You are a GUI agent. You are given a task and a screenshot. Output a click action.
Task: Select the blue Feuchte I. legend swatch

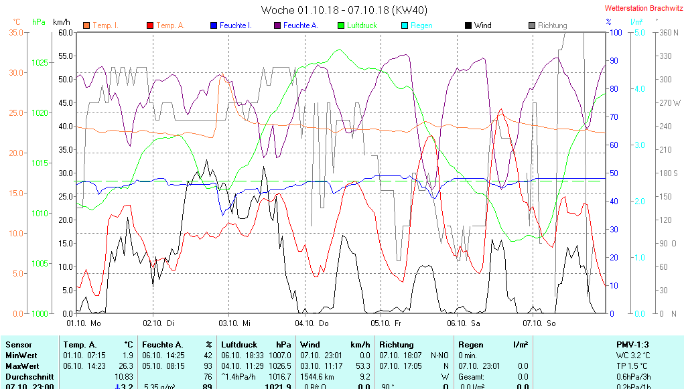coord(214,26)
